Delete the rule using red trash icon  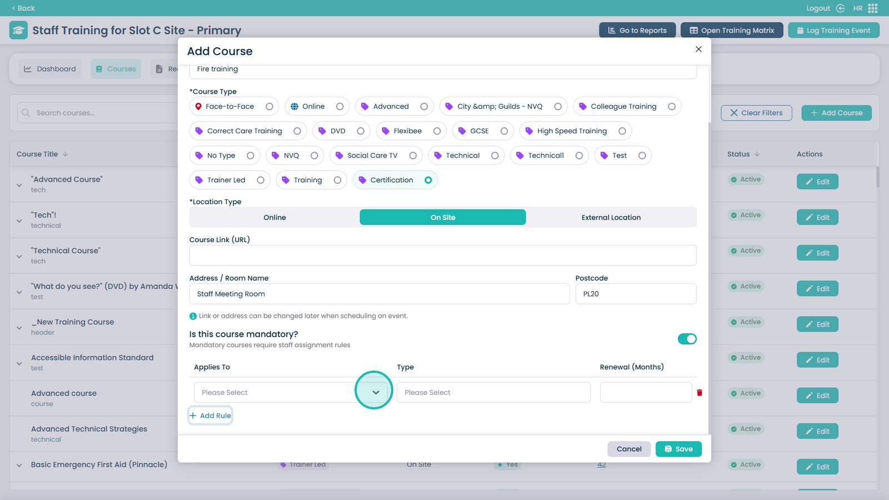coord(700,393)
